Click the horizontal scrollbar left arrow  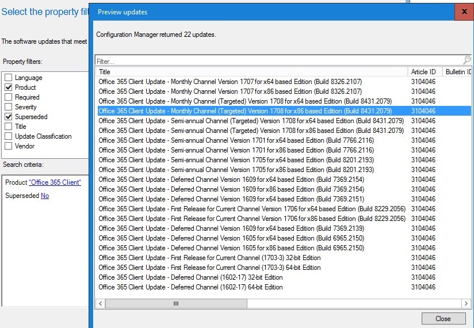(x=100, y=303)
